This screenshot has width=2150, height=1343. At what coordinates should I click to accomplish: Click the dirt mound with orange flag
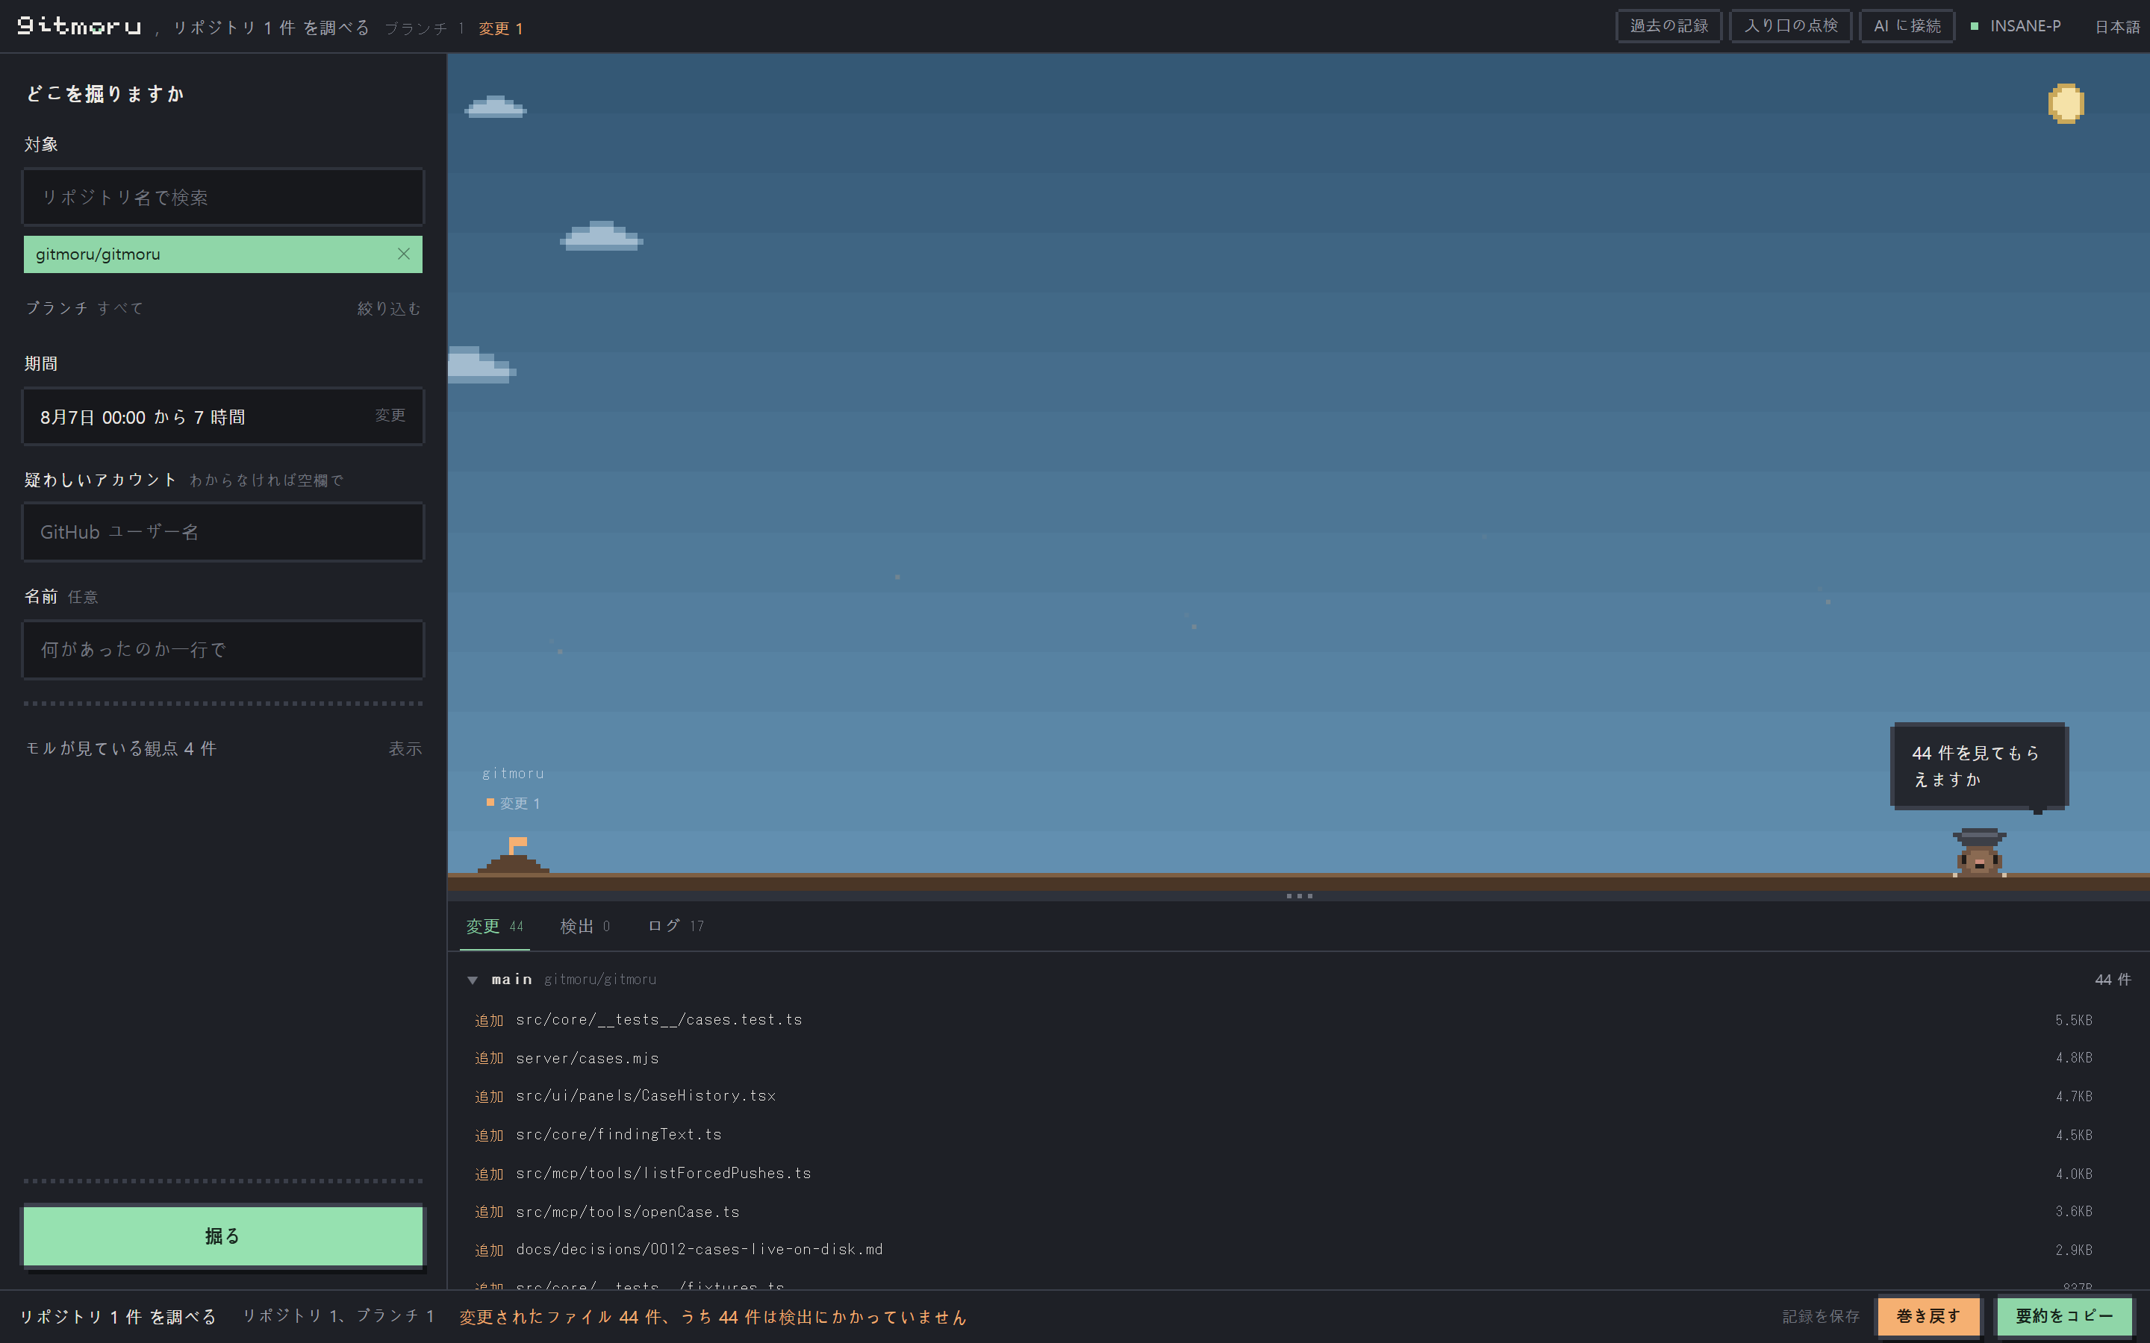click(514, 855)
